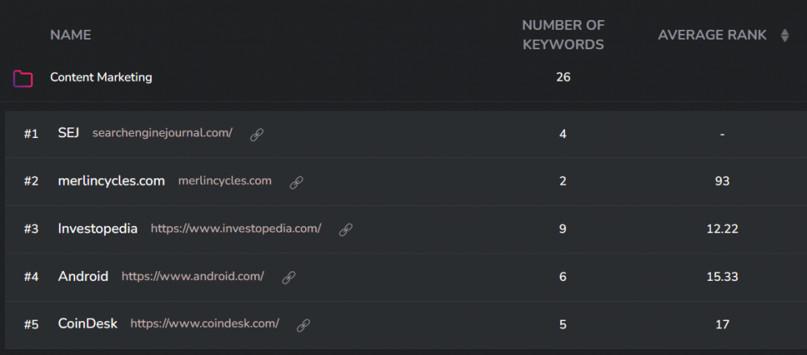
Task: Click average rank 17 for CoinDesk
Action: point(722,324)
